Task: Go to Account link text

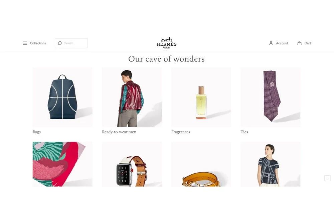Action: 282,43
